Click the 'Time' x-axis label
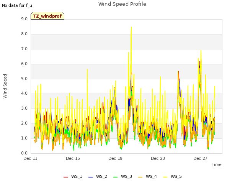The width and height of the screenshot is (245, 184). tap(216, 164)
